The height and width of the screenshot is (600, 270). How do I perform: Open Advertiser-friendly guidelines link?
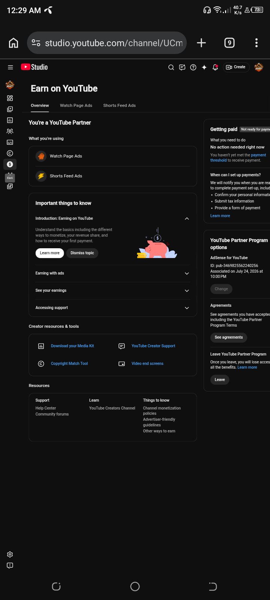pos(159,422)
